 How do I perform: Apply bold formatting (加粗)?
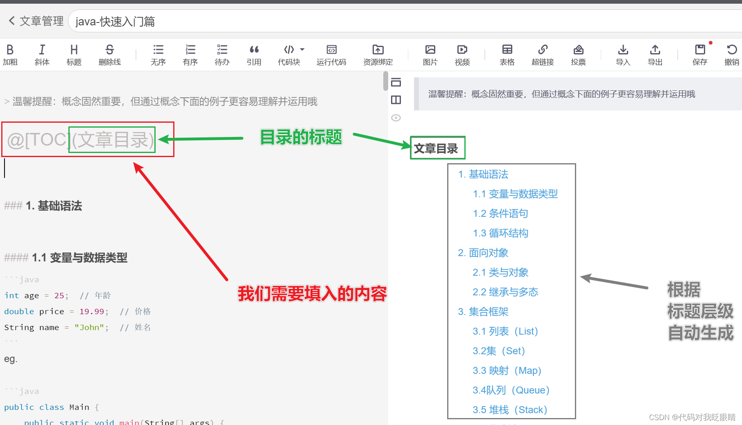(x=10, y=55)
